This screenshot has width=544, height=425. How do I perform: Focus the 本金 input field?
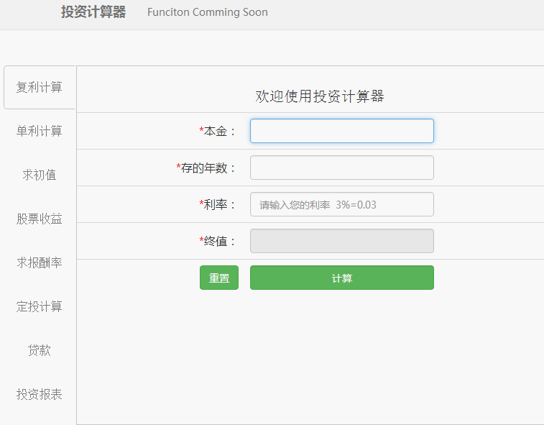pyautogui.click(x=342, y=131)
